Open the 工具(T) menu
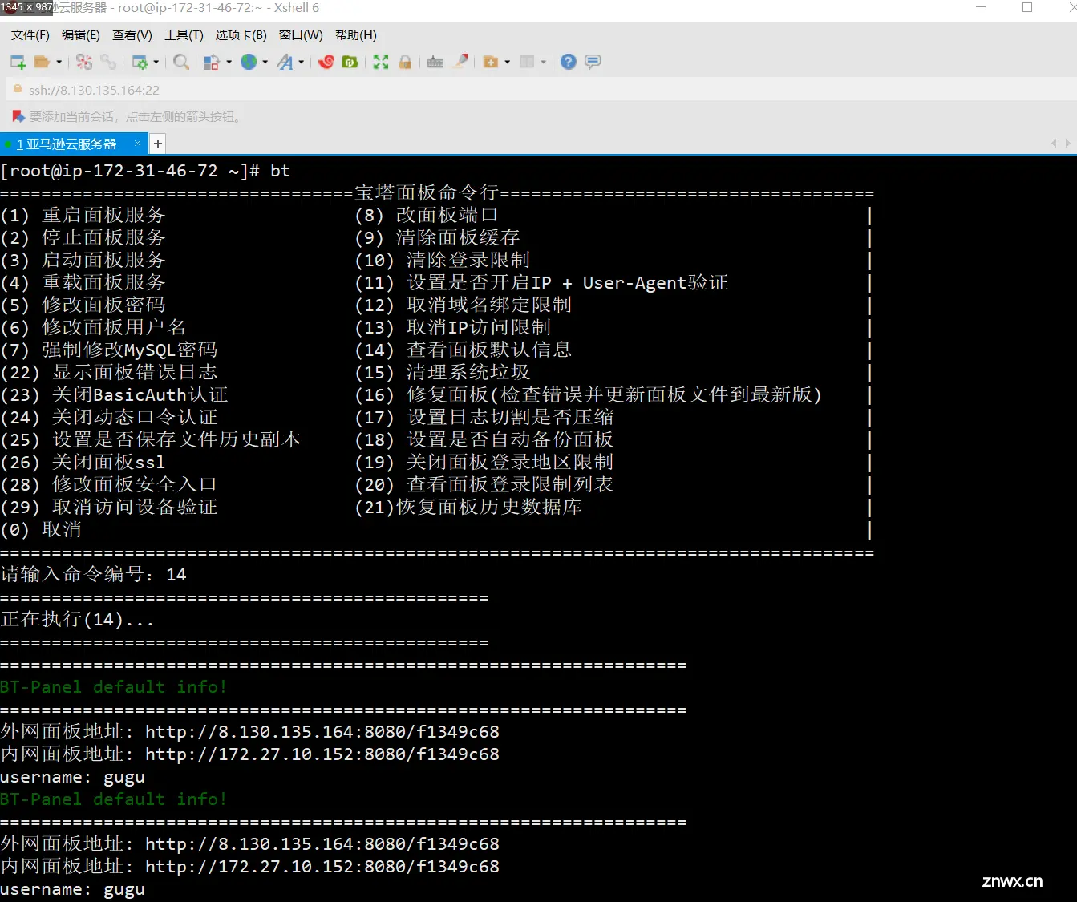 [x=184, y=35]
